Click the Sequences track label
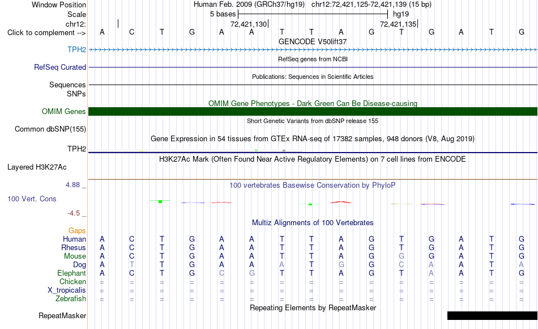The height and width of the screenshot is (329, 538). [x=67, y=85]
